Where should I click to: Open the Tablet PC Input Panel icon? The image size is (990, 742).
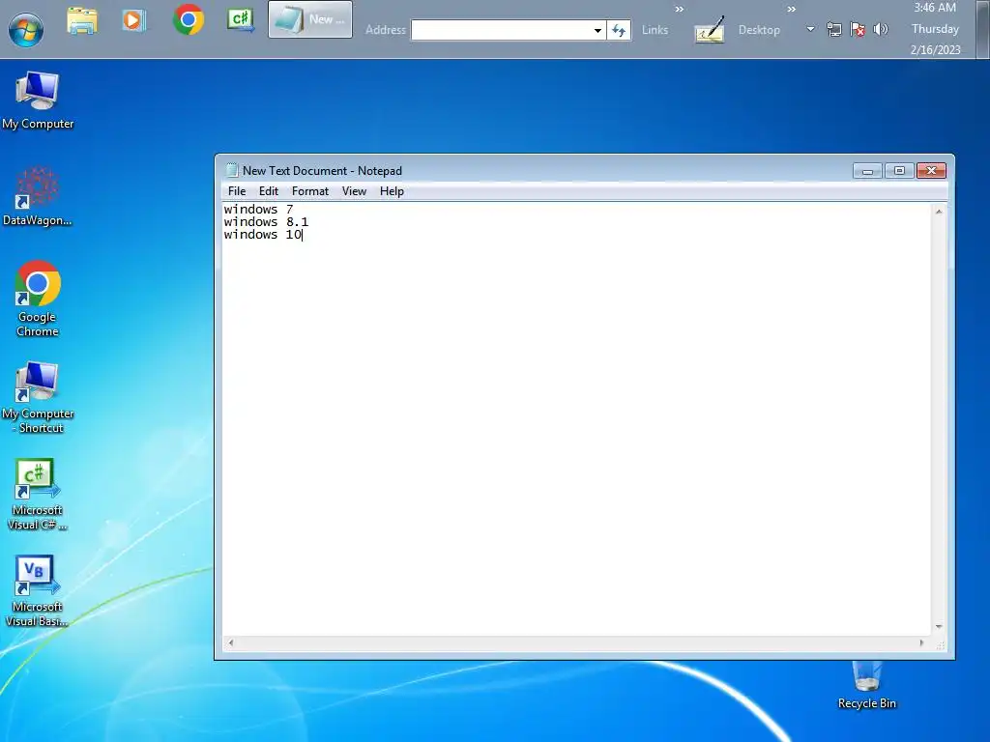pos(709,30)
